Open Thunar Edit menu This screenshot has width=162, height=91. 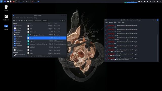click(17, 18)
